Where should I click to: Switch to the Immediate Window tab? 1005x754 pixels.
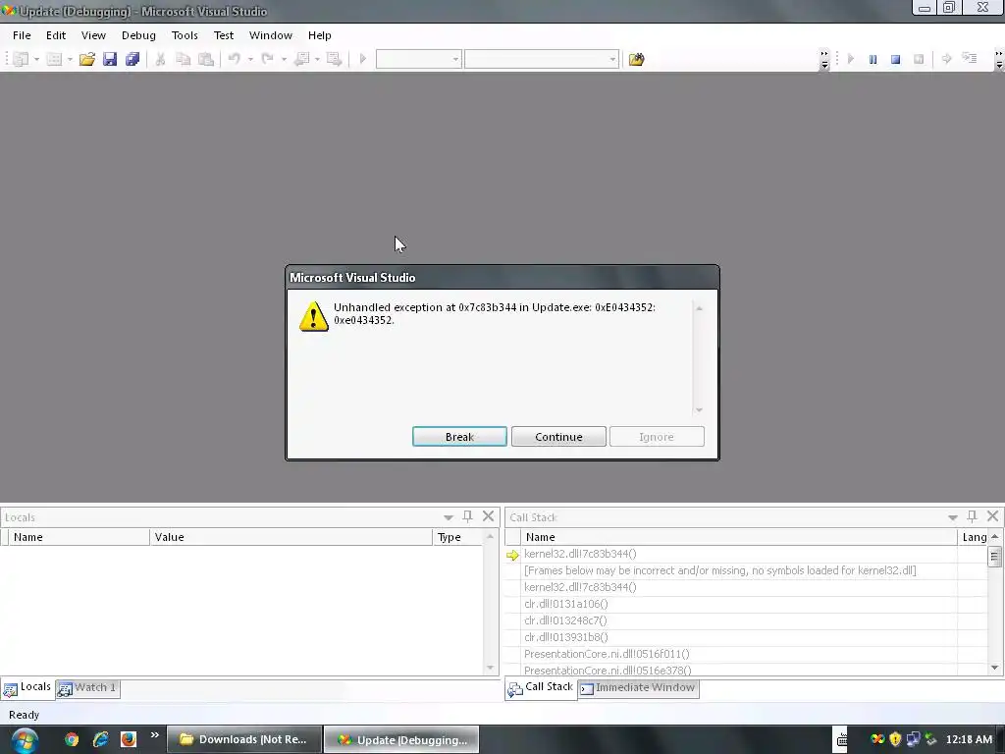pyautogui.click(x=638, y=688)
